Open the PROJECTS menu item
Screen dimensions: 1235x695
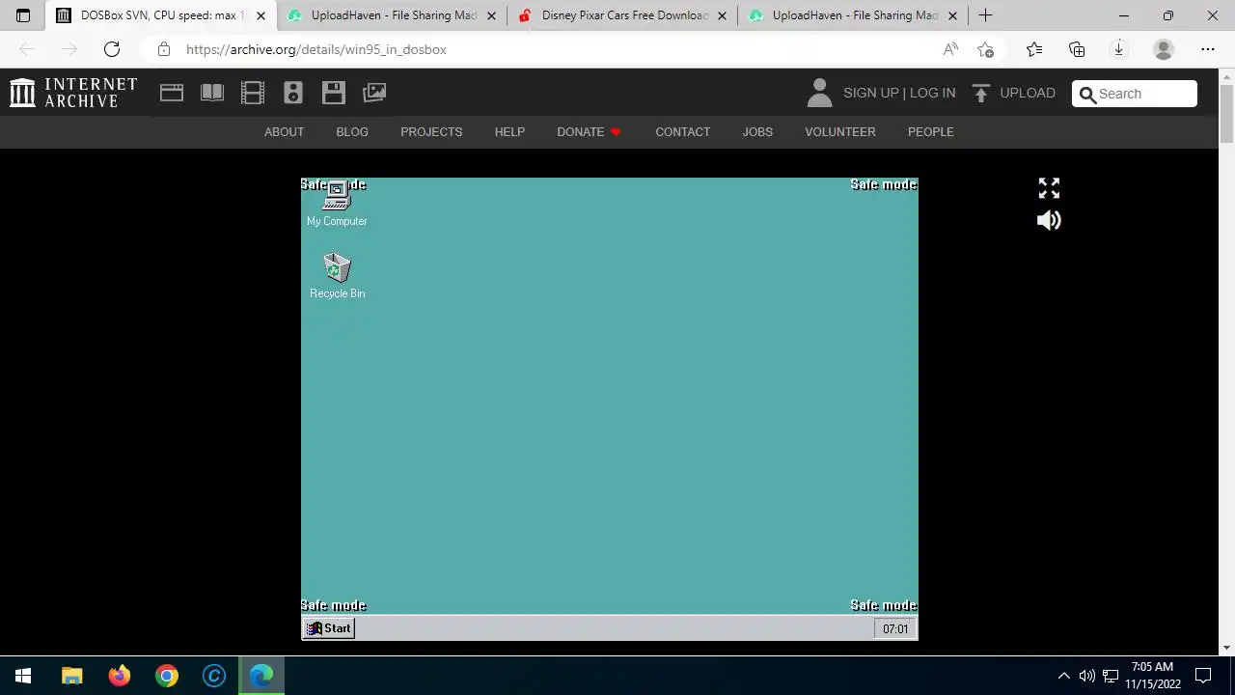tap(431, 131)
